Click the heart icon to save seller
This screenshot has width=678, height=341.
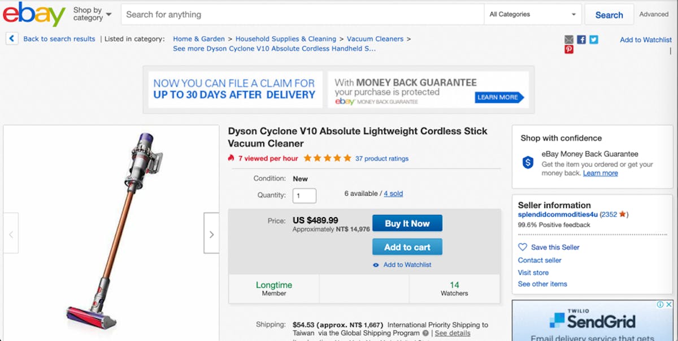(523, 247)
